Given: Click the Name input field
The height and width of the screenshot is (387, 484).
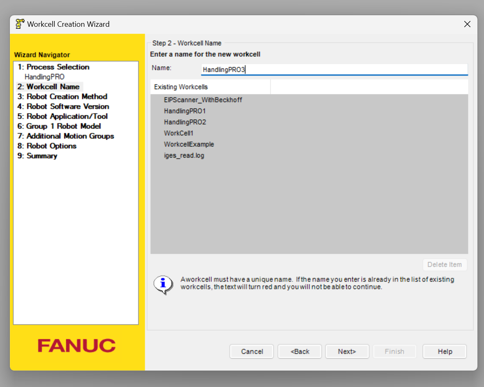Looking at the screenshot, I should [334, 70].
